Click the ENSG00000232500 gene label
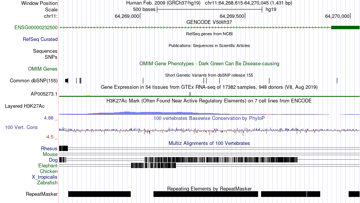Image resolution: width=360 pixels, height=203 pixels. (36, 28)
